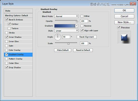138x101 pixels.
Task: Select the Satin entry
Action: click(11, 46)
